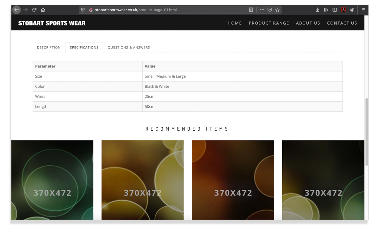Open the red-orange bokeh recommended item thumbnail
Image resolution: width=379 pixels, height=225 pixels.
pyautogui.click(x=233, y=180)
